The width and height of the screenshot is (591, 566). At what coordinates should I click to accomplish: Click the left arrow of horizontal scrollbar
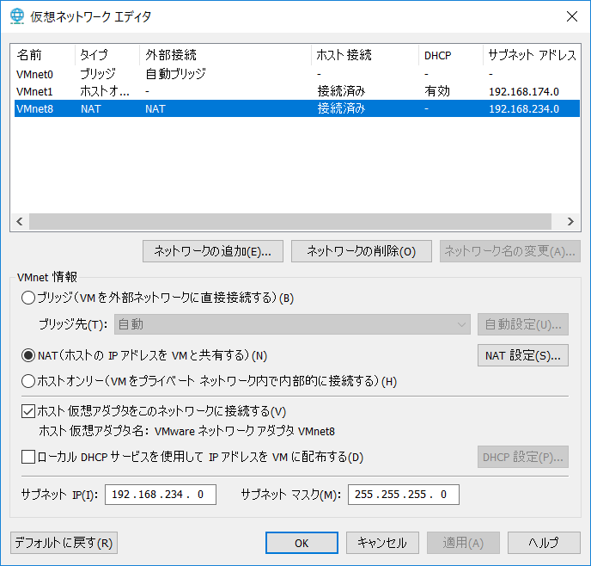click(x=20, y=221)
